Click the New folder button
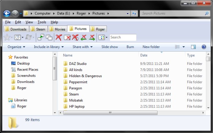This screenshot has width=213, height=133. [x=151, y=47]
